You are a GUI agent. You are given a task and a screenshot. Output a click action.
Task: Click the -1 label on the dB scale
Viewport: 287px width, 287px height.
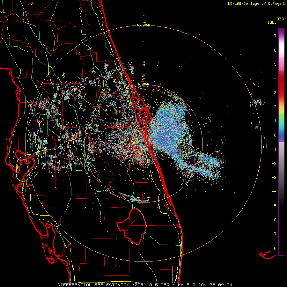tap(274, 149)
